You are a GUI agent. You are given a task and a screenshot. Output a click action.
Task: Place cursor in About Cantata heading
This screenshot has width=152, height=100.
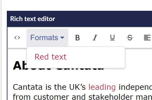58,65
